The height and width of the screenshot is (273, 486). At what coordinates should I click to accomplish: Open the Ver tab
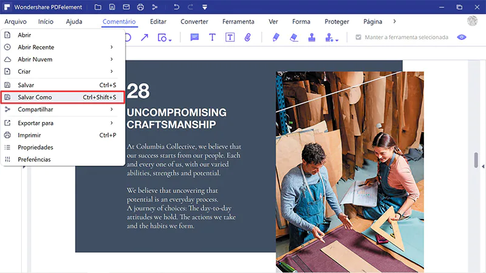pos(273,22)
